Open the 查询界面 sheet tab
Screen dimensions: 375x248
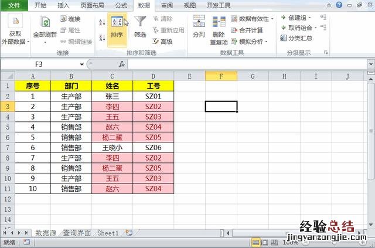point(77,233)
